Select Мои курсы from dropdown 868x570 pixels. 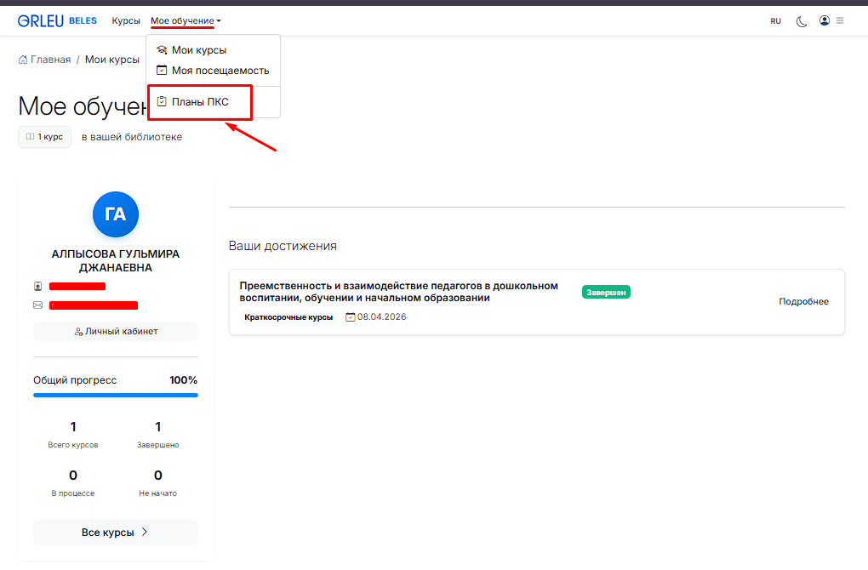click(199, 50)
